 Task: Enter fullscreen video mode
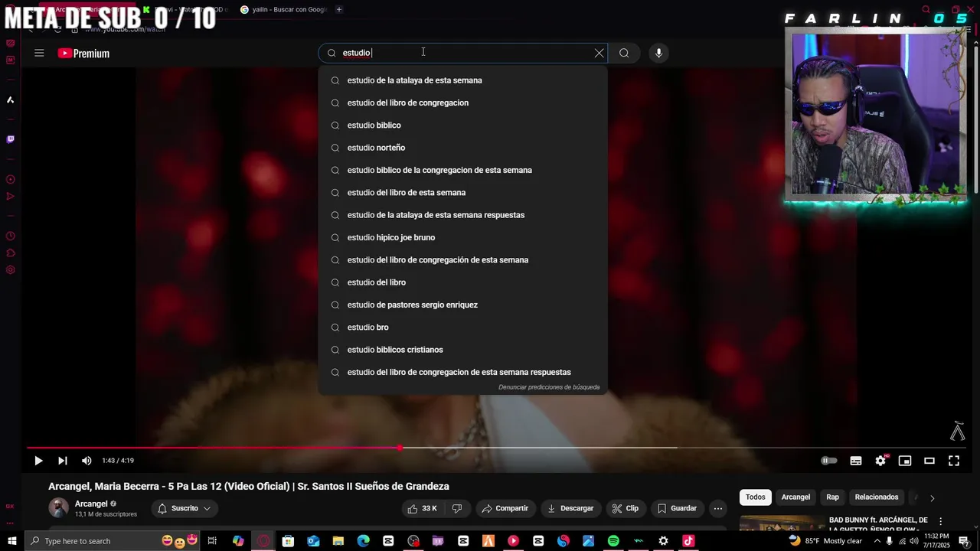(954, 461)
